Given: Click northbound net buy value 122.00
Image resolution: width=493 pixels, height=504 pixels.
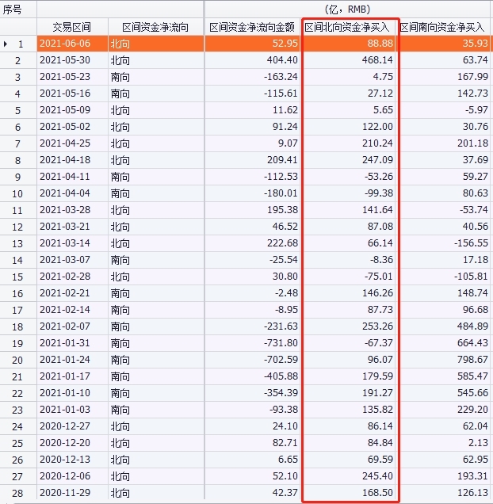Looking at the screenshot, I should [x=348, y=127].
